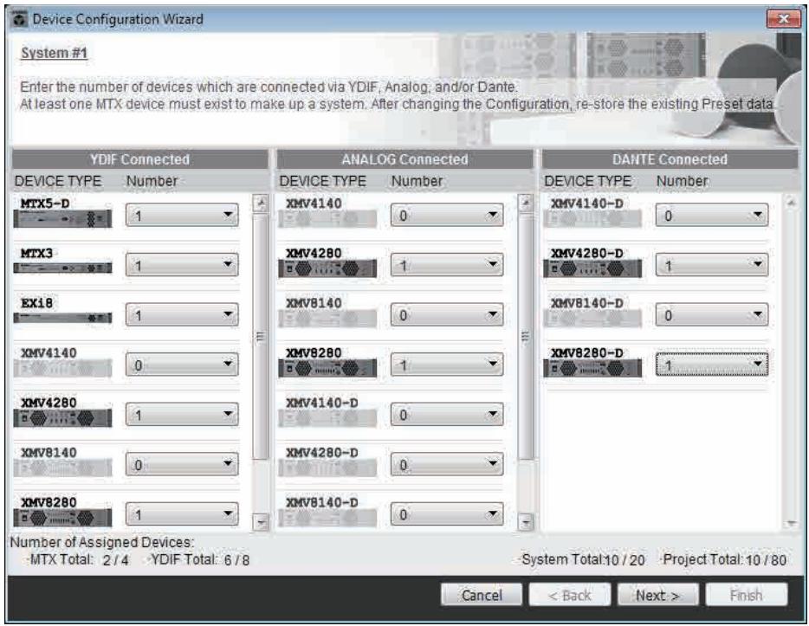Image resolution: width=809 pixels, height=626 pixels.
Task: Click the YDIF list scroll down arrow
Action: tap(261, 522)
